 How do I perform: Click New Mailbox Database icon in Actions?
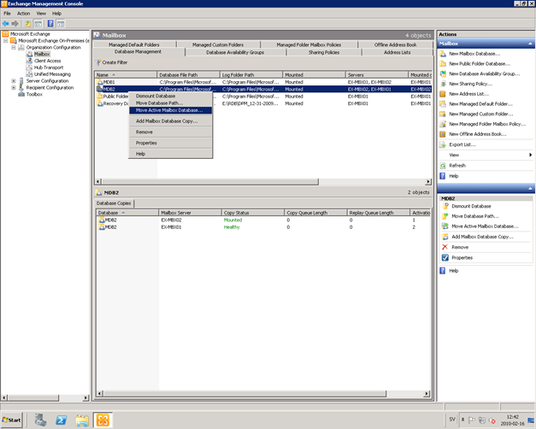443,54
